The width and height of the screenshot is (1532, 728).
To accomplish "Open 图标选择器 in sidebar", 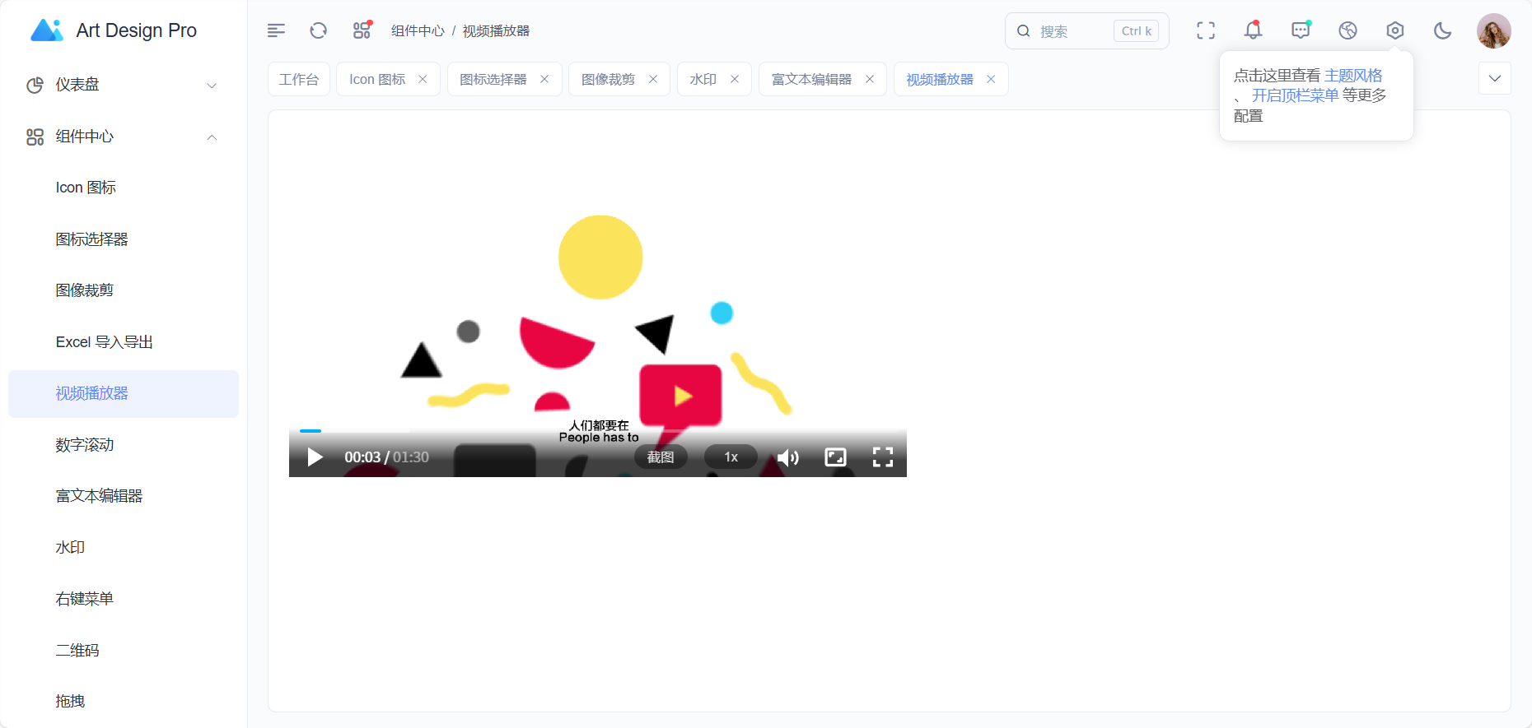I will 124,239.
